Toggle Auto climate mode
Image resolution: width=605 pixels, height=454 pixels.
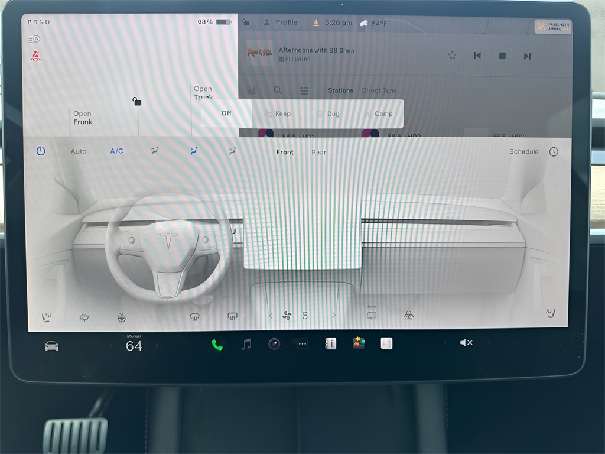[79, 151]
